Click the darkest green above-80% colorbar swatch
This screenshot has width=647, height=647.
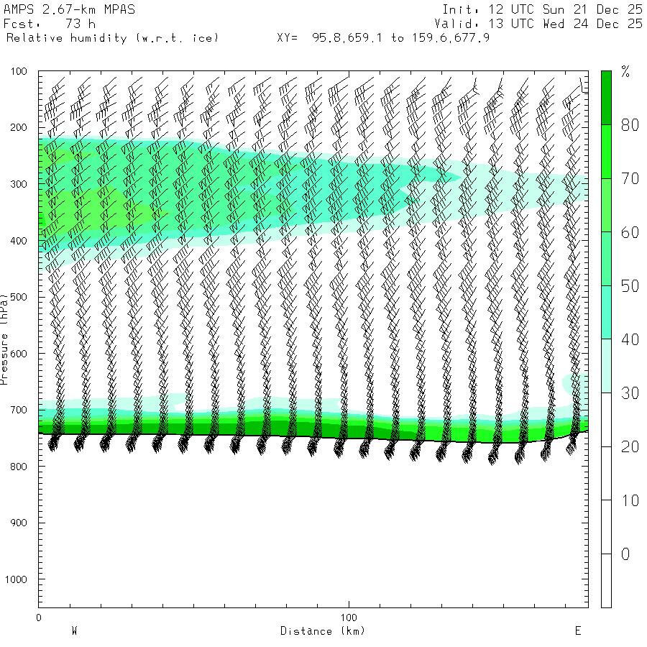[x=606, y=98]
